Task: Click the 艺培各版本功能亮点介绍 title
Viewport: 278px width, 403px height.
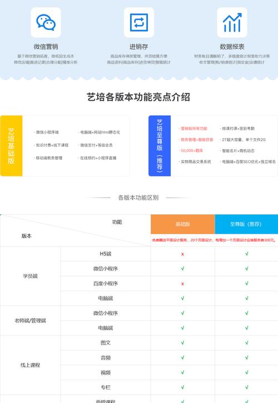Action: tap(138, 97)
